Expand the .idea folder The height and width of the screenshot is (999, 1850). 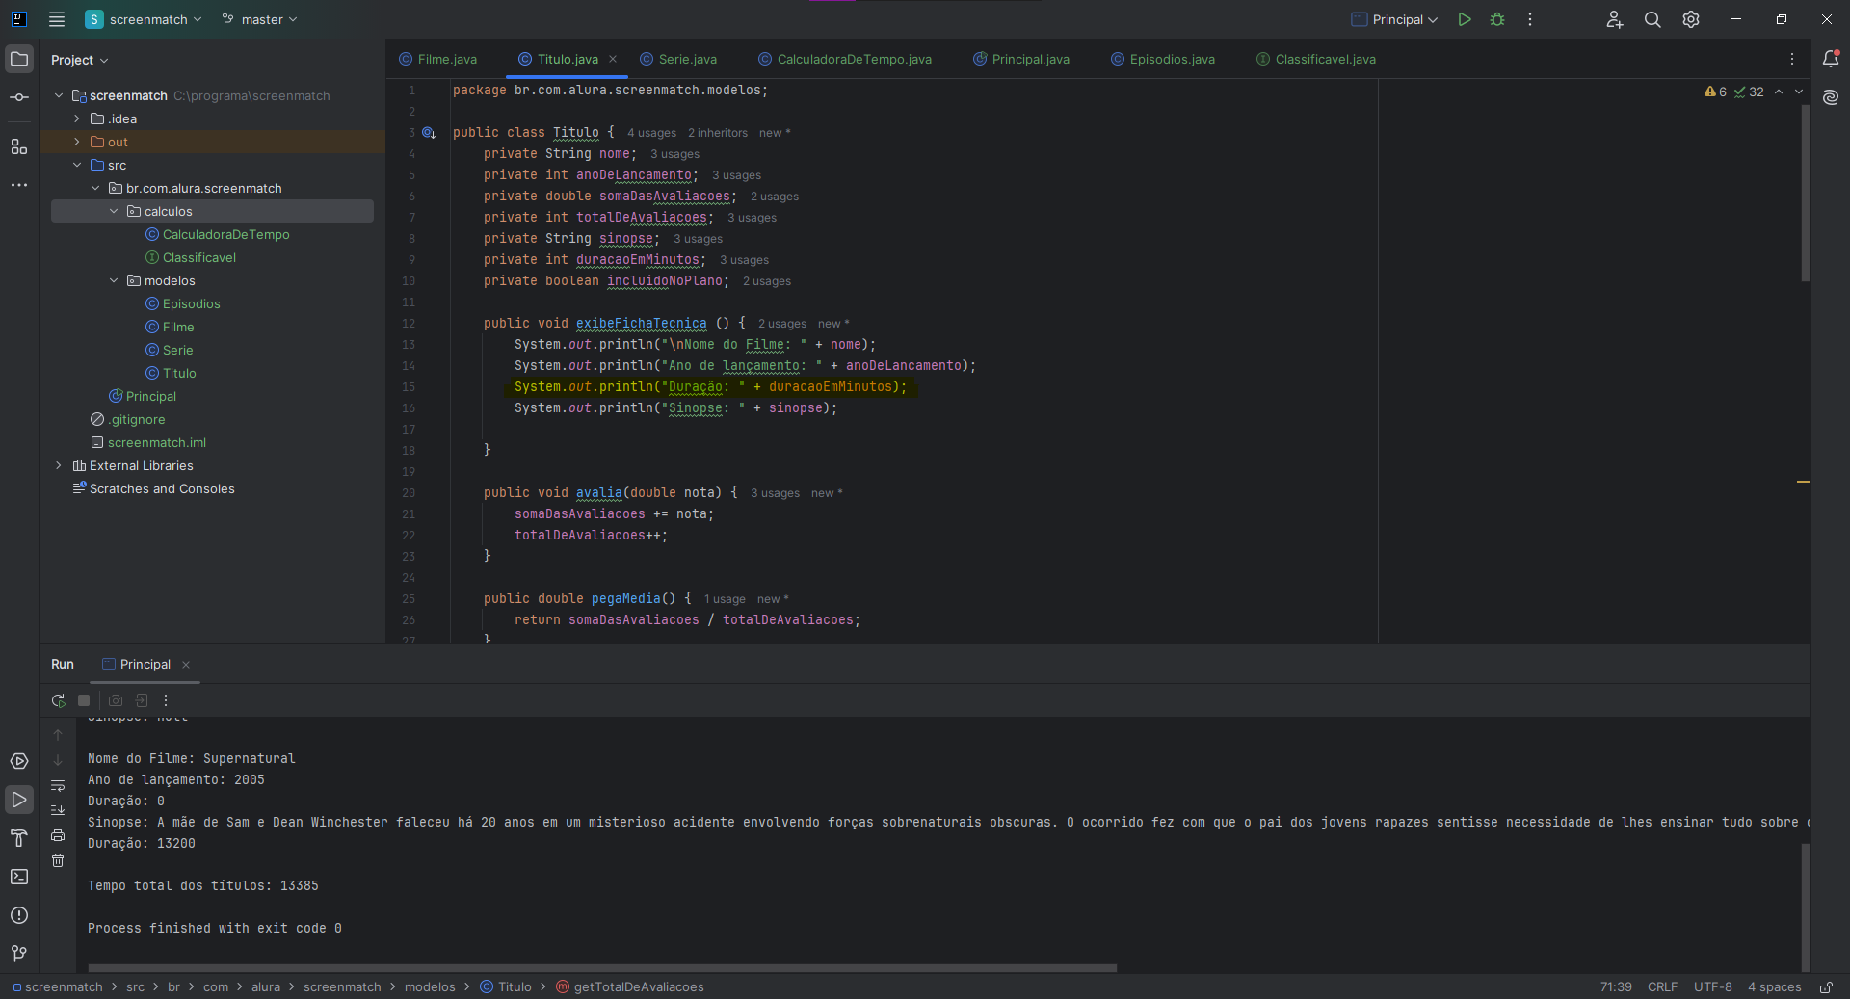77,118
